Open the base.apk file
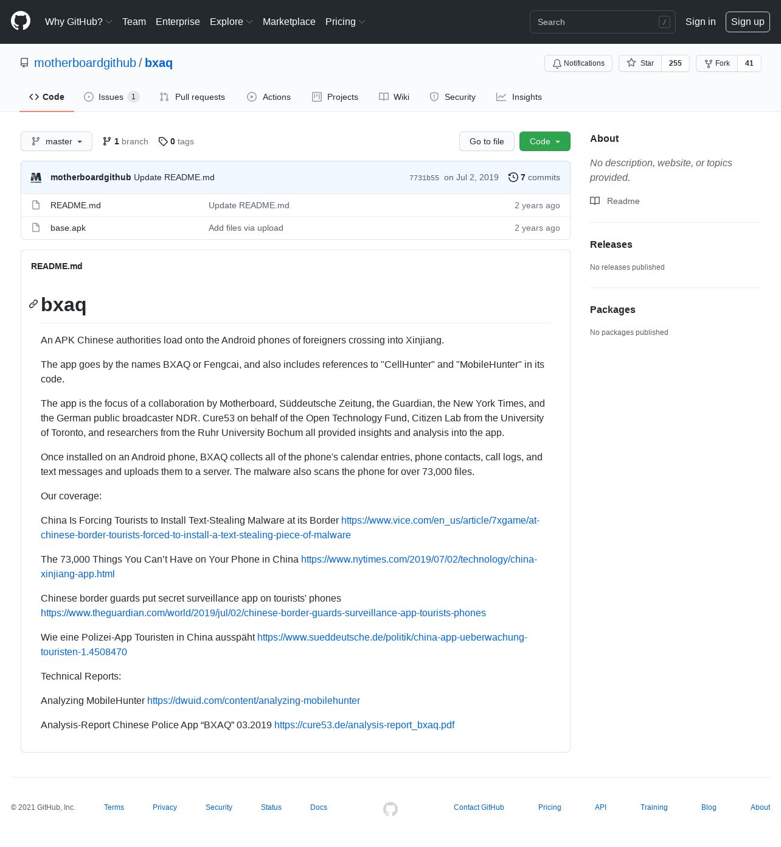Image resolution: width=781 pixels, height=847 pixels. [x=68, y=228]
